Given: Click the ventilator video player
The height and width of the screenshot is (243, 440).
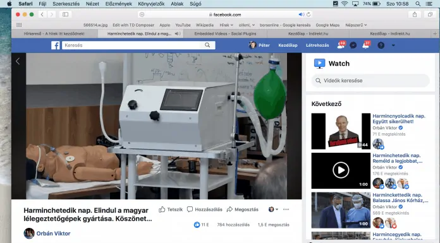Looking at the screenshot, I should coord(157,126).
